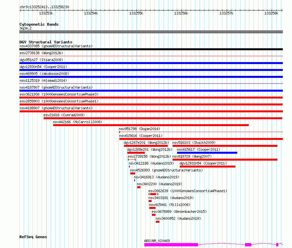The width and height of the screenshot is (292, 248).
Task: Click nsv3416913 (Audano2019) label
Action: [156, 177]
